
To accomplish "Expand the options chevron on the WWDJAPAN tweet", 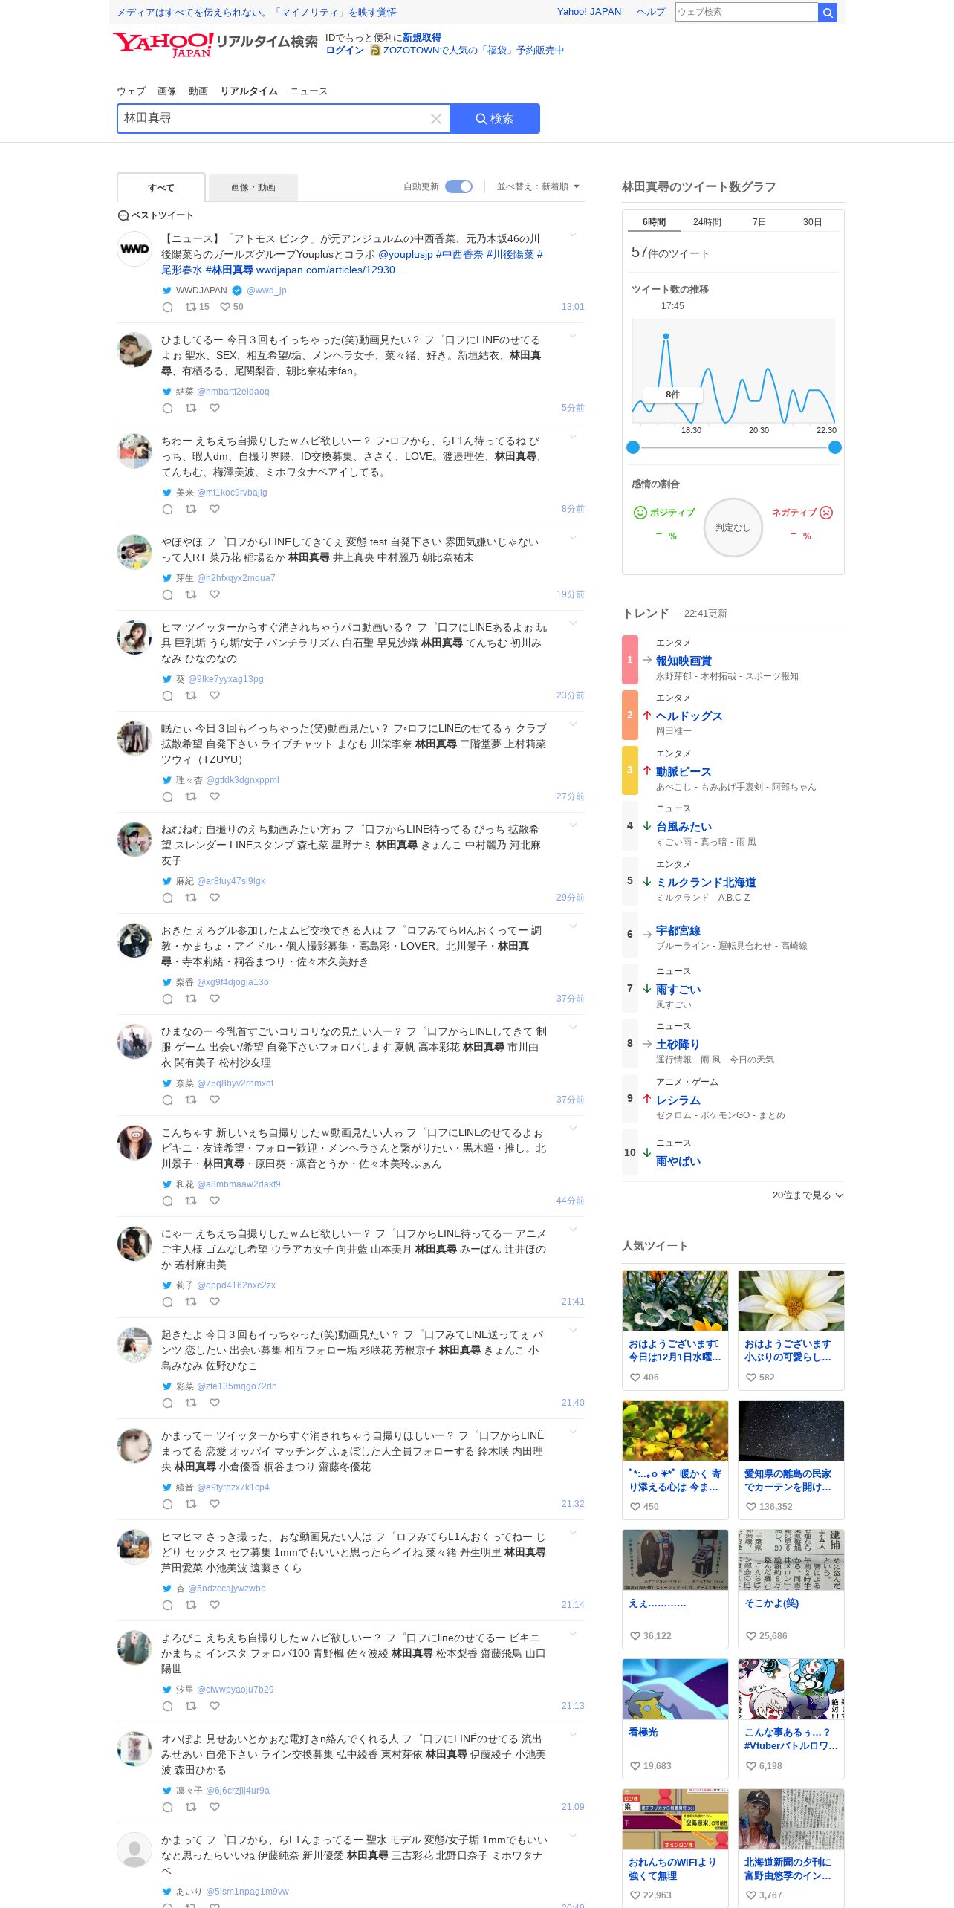I will coord(573,235).
